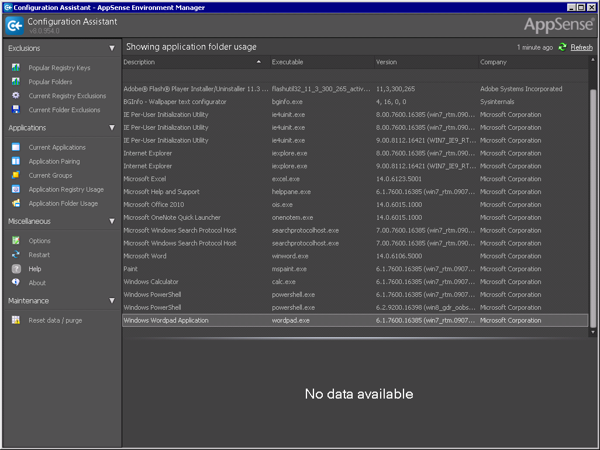This screenshot has height=450, width=600.
Task: Select Restart in the Miscellaneous section
Action: pyautogui.click(x=39, y=255)
